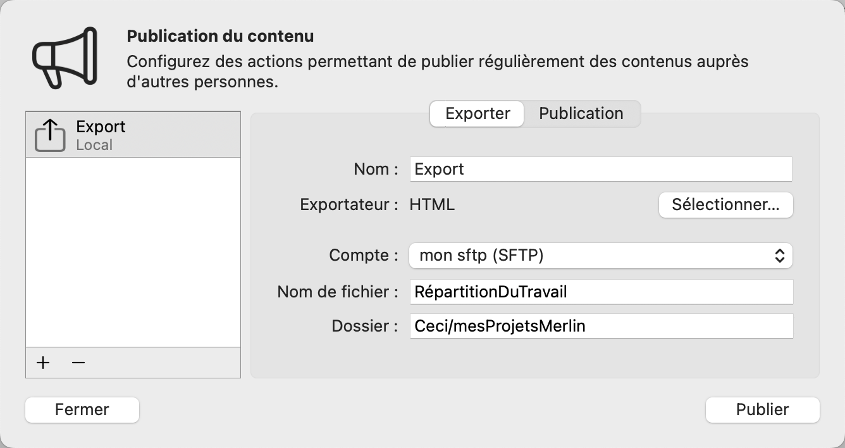Click the Sélectionner button for the exporter
The width and height of the screenshot is (845, 448).
pyautogui.click(x=725, y=205)
